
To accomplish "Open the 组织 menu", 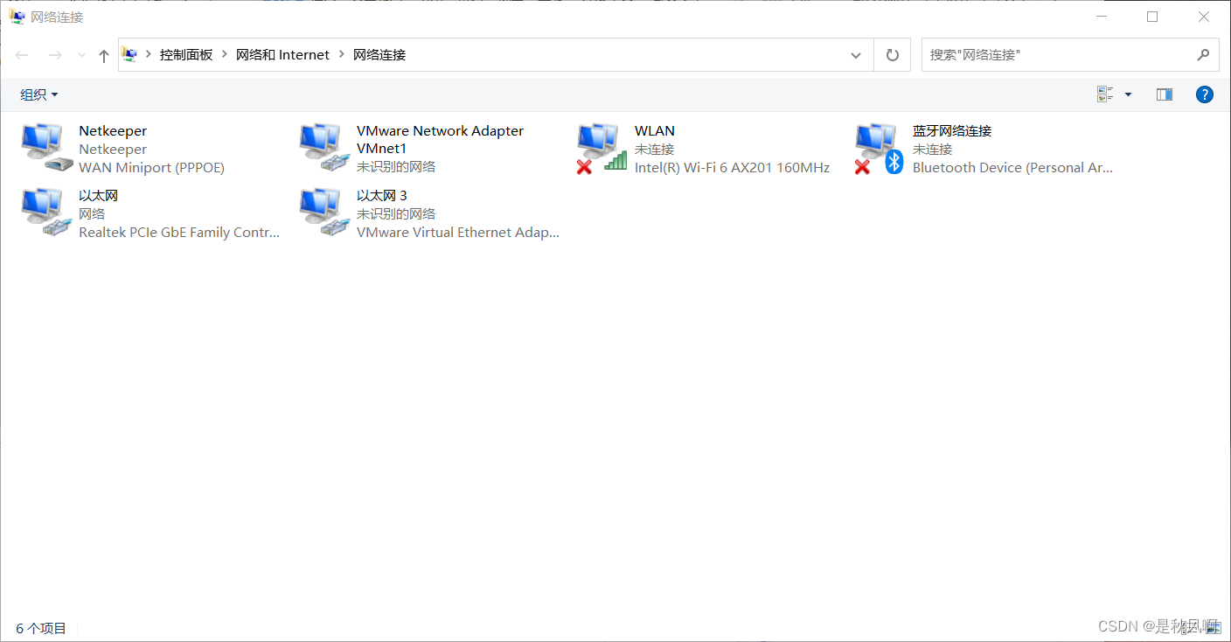I will (x=39, y=94).
